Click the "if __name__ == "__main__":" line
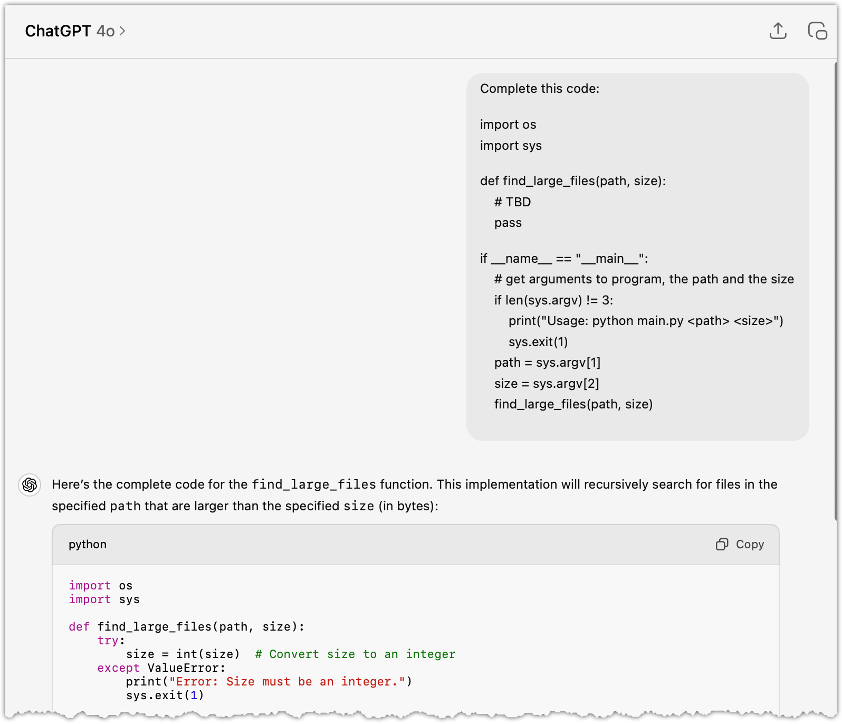The height and width of the screenshot is (724, 842). click(x=564, y=259)
